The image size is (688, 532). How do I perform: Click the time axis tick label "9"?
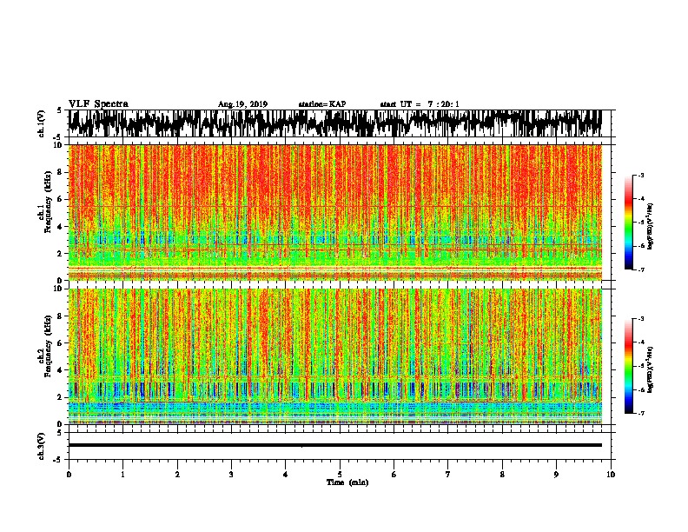556,475
